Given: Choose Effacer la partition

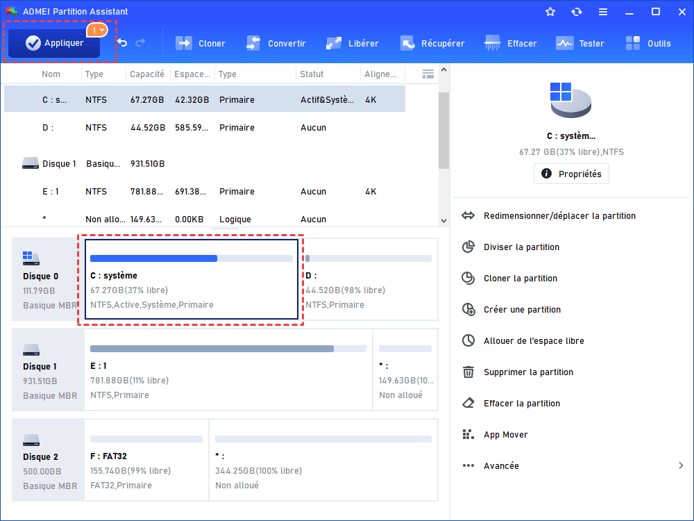Looking at the screenshot, I should (x=511, y=403).
